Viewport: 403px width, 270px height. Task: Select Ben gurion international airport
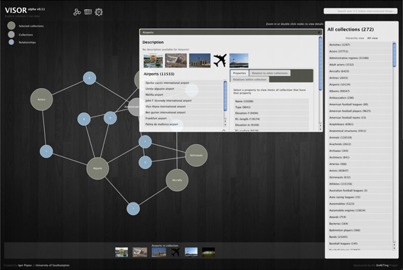183,112
